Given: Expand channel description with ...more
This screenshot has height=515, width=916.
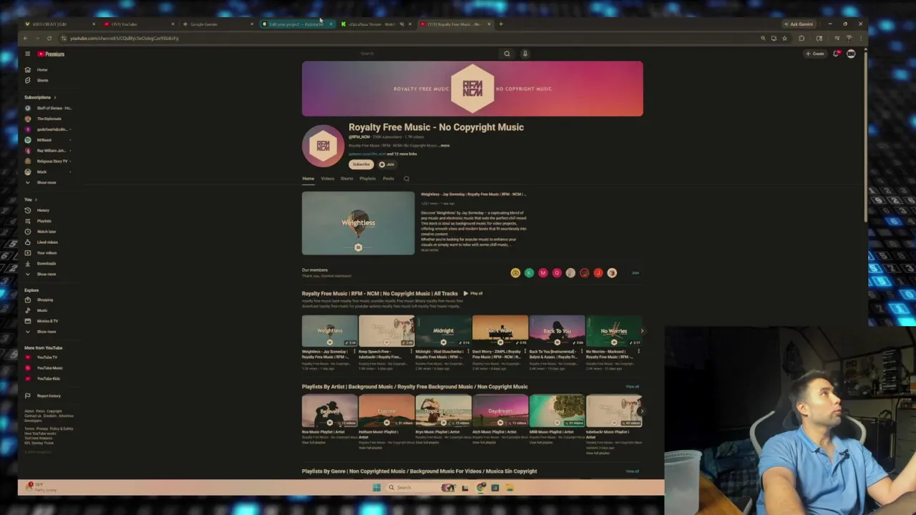Looking at the screenshot, I should pos(444,146).
